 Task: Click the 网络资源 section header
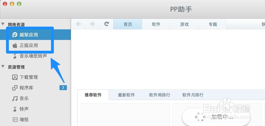pyautogui.click(x=16, y=25)
